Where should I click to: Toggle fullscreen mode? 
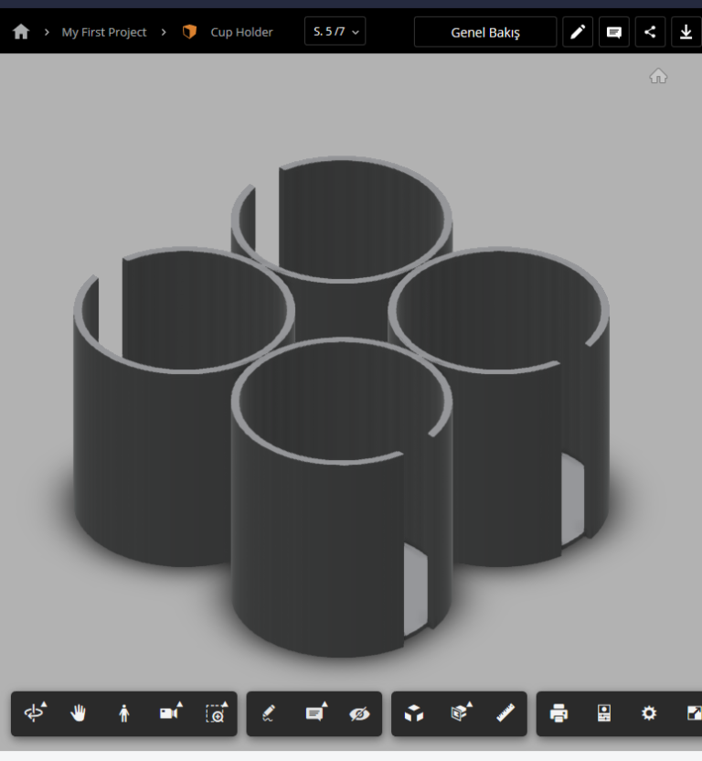(x=692, y=713)
